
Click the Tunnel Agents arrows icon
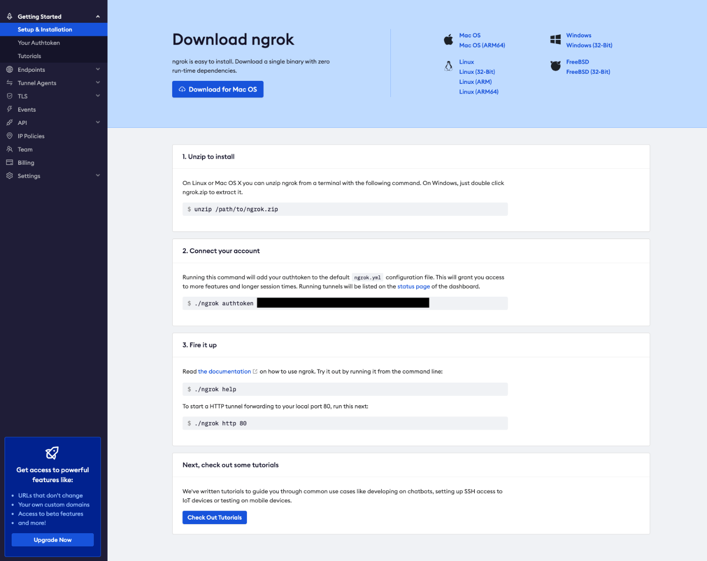pyautogui.click(x=10, y=82)
